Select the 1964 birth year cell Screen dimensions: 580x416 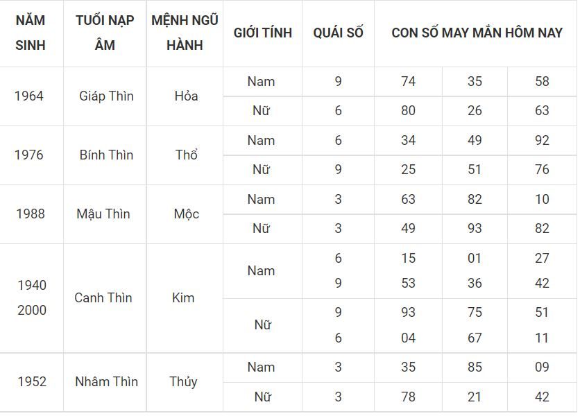coord(29,96)
